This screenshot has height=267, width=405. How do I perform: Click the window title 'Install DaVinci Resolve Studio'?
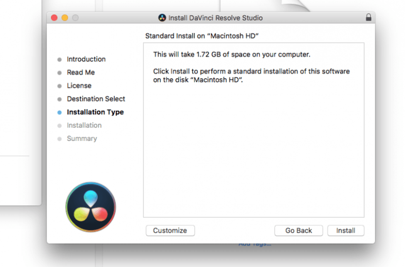pyautogui.click(x=215, y=18)
